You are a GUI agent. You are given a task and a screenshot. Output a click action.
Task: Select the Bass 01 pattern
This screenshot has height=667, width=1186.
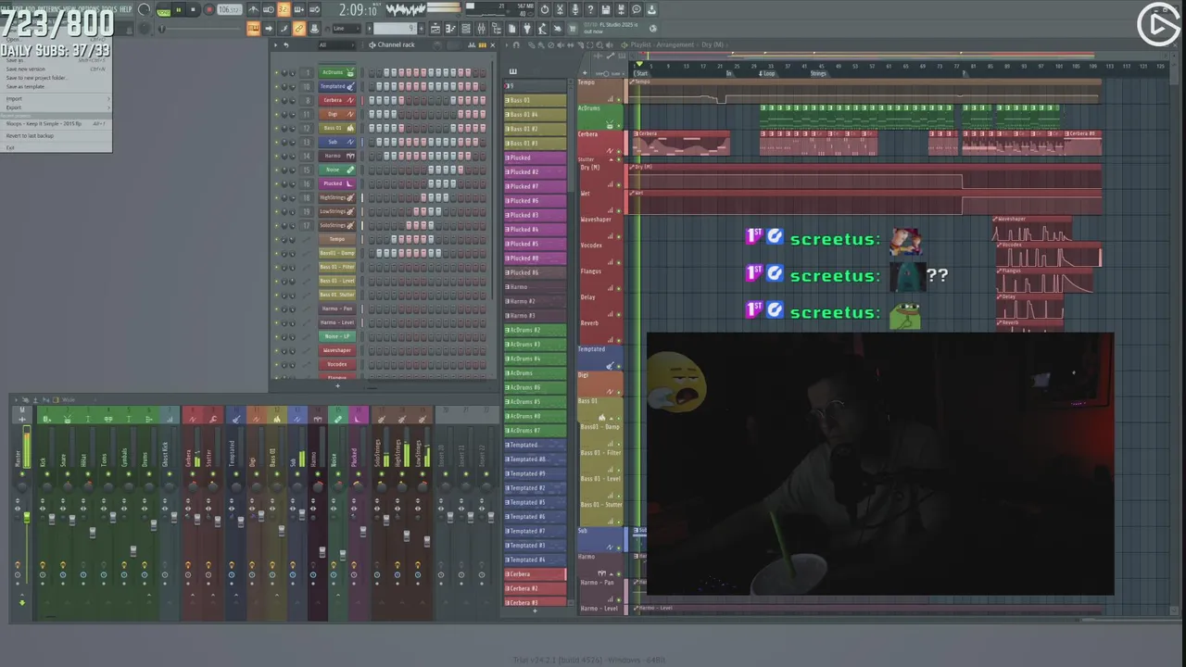pos(535,100)
